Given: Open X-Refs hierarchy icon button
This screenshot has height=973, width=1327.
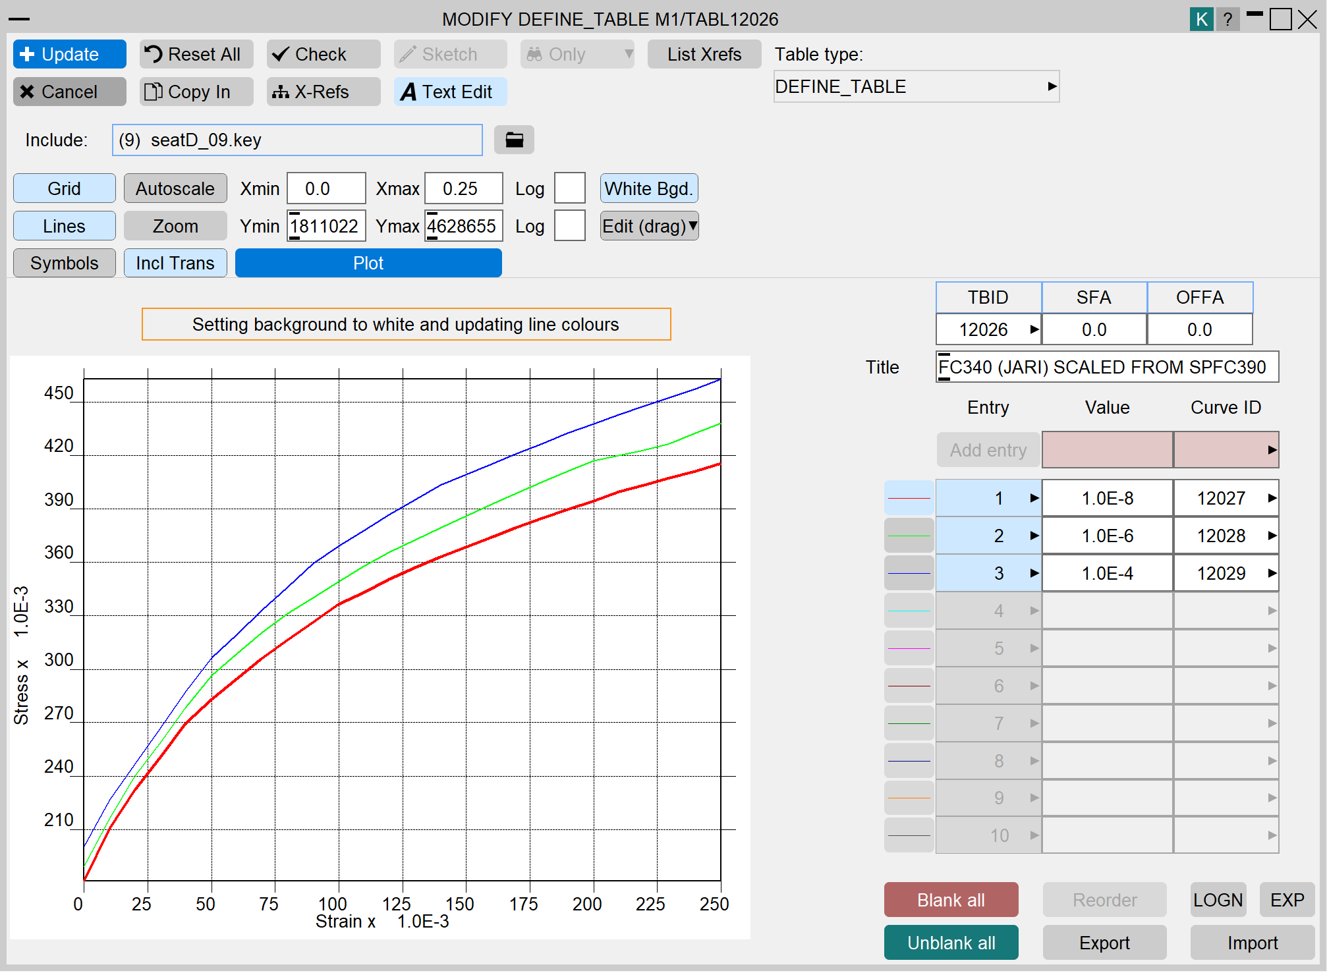Looking at the screenshot, I should click(323, 92).
